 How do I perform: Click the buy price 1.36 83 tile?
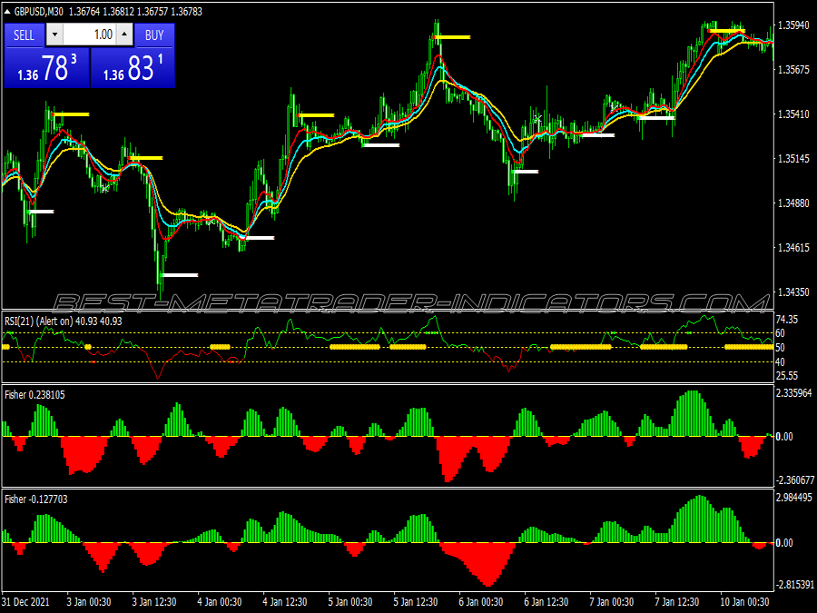point(133,68)
